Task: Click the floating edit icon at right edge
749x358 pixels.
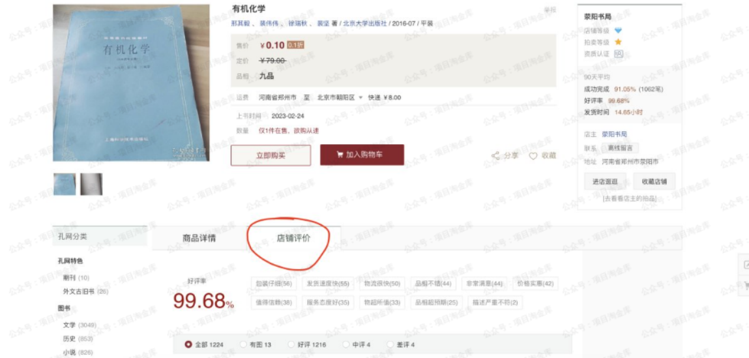Action: [x=746, y=264]
